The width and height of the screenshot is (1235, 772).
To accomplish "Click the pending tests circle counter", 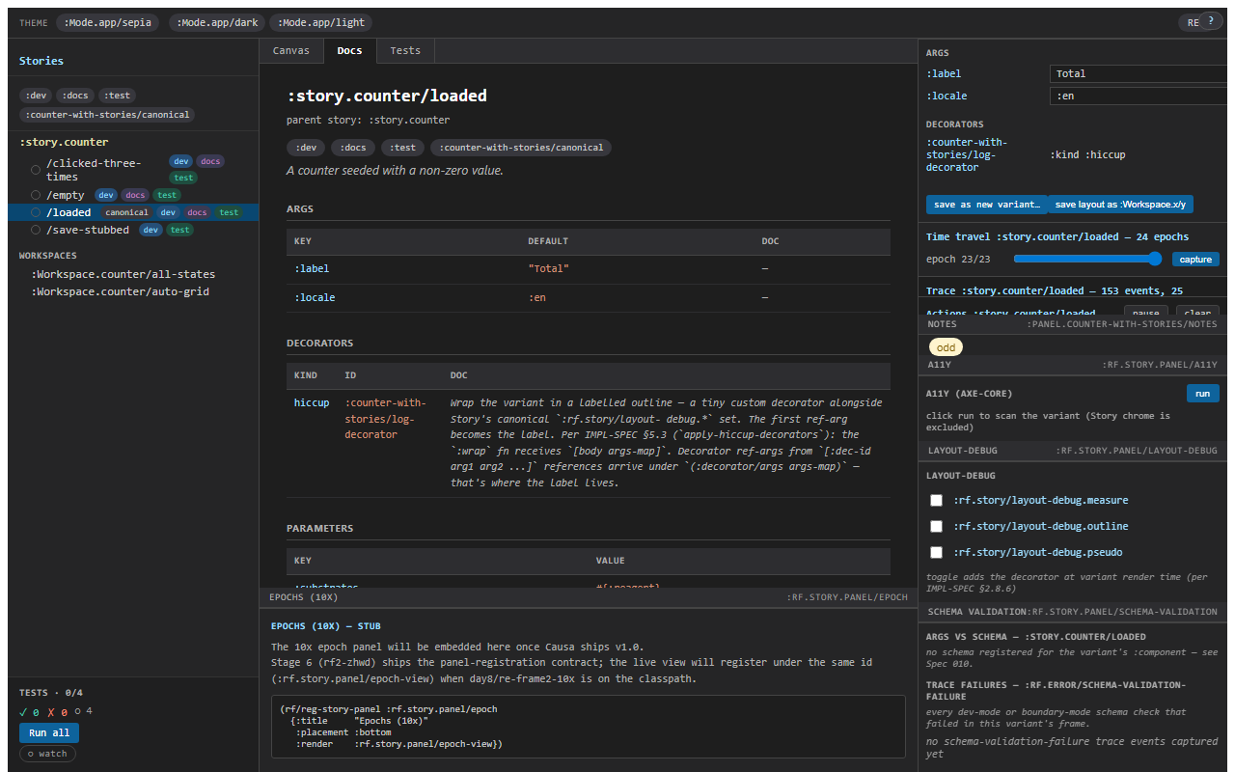I will 84,711.
